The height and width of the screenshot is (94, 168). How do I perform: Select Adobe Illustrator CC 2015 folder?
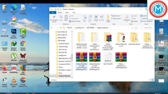82,41
